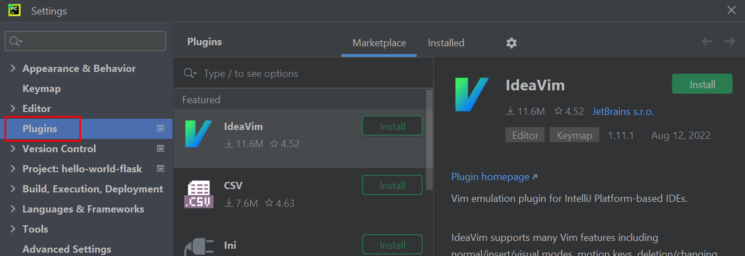The image size is (745, 256).
Task: Install the CSV plugin from list
Action: click(392, 186)
